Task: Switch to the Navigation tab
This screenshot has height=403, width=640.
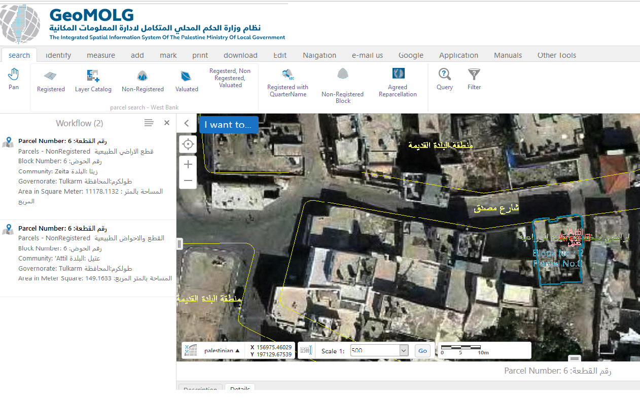Action: 319,55
